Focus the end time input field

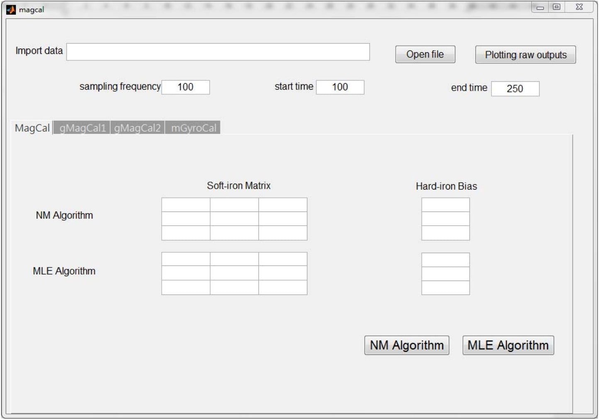point(515,89)
